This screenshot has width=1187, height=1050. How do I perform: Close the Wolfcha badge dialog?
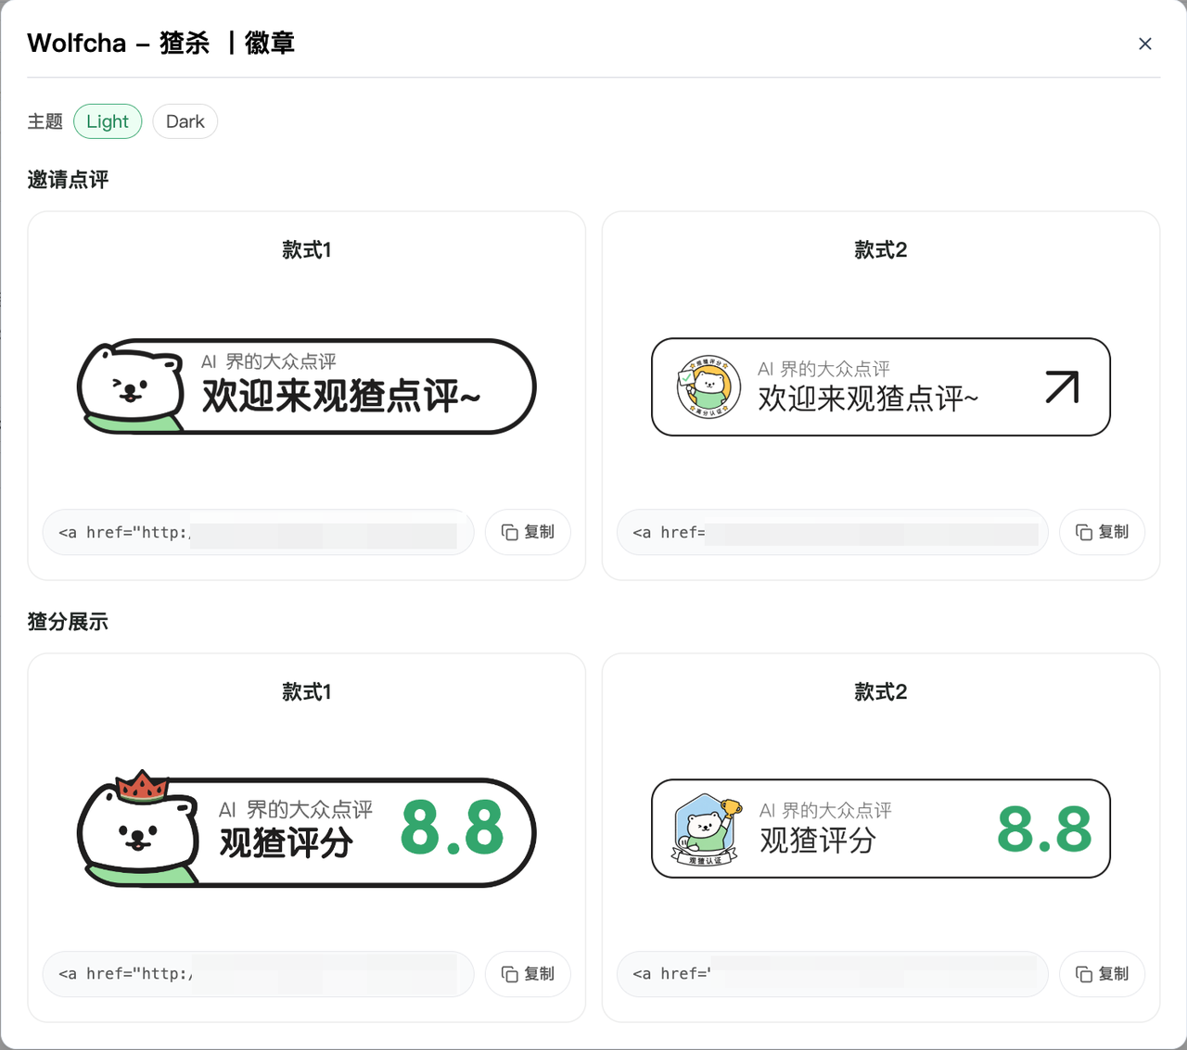click(1145, 44)
